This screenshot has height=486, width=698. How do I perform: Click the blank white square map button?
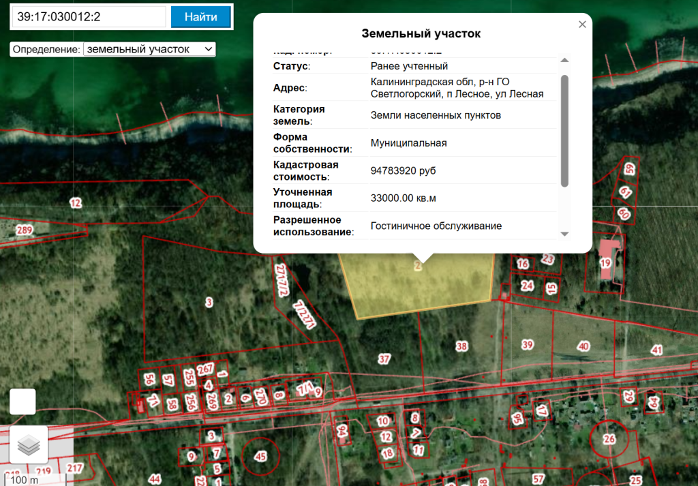tap(22, 401)
